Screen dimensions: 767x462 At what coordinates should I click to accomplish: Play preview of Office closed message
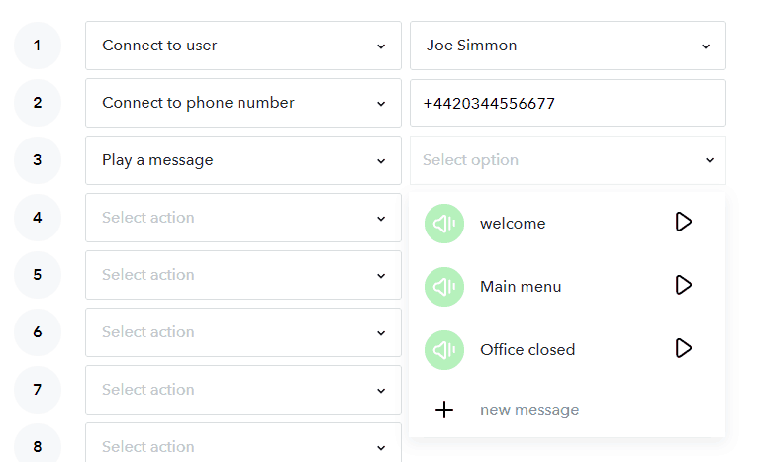[x=683, y=348]
